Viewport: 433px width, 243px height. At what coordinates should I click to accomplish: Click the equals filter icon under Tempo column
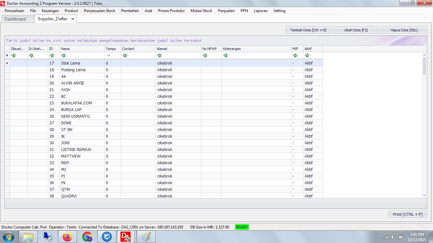point(108,56)
